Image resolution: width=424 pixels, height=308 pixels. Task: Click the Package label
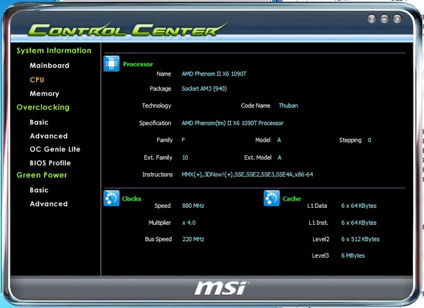tap(160, 89)
